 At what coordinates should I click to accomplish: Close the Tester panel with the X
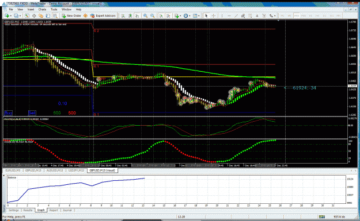click(x=4, y=176)
